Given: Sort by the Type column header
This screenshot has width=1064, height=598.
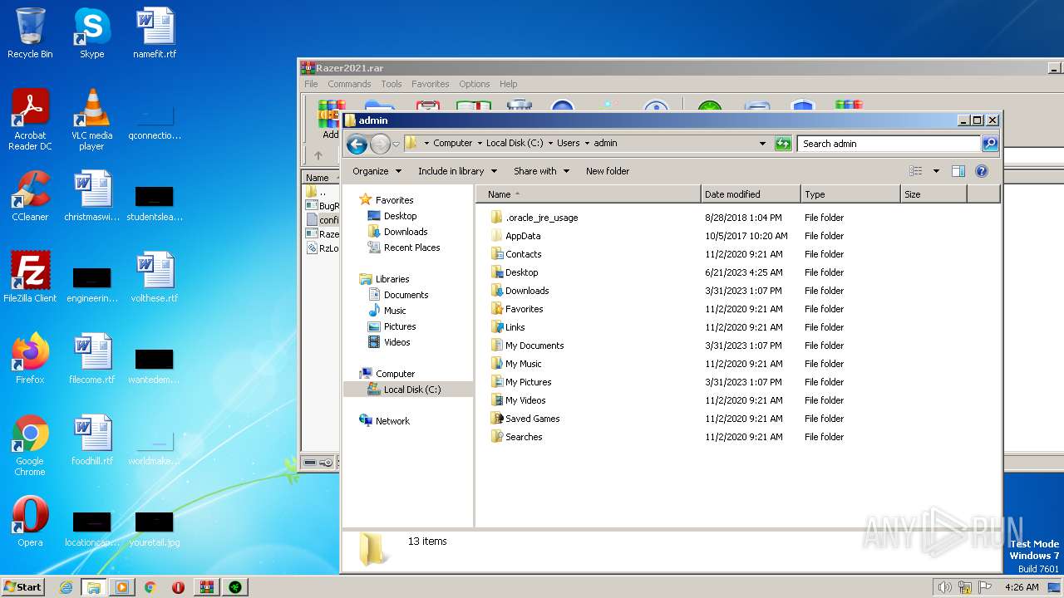Looking at the screenshot, I should click(x=850, y=194).
